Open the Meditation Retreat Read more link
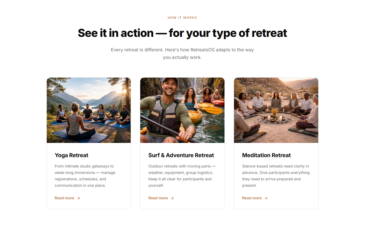 point(252,198)
